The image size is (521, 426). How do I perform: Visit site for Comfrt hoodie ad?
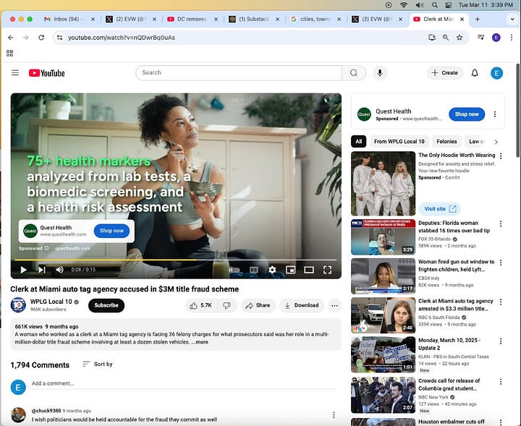coord(440,209)
